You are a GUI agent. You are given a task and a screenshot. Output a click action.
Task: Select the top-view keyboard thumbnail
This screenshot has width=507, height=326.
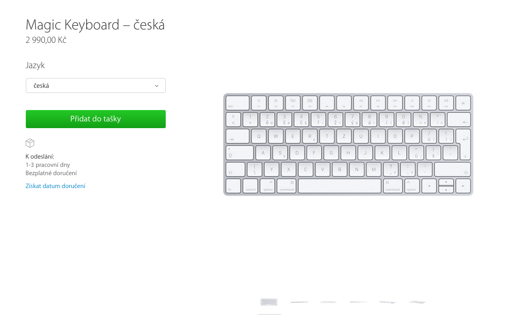click(x=269, y=302)
